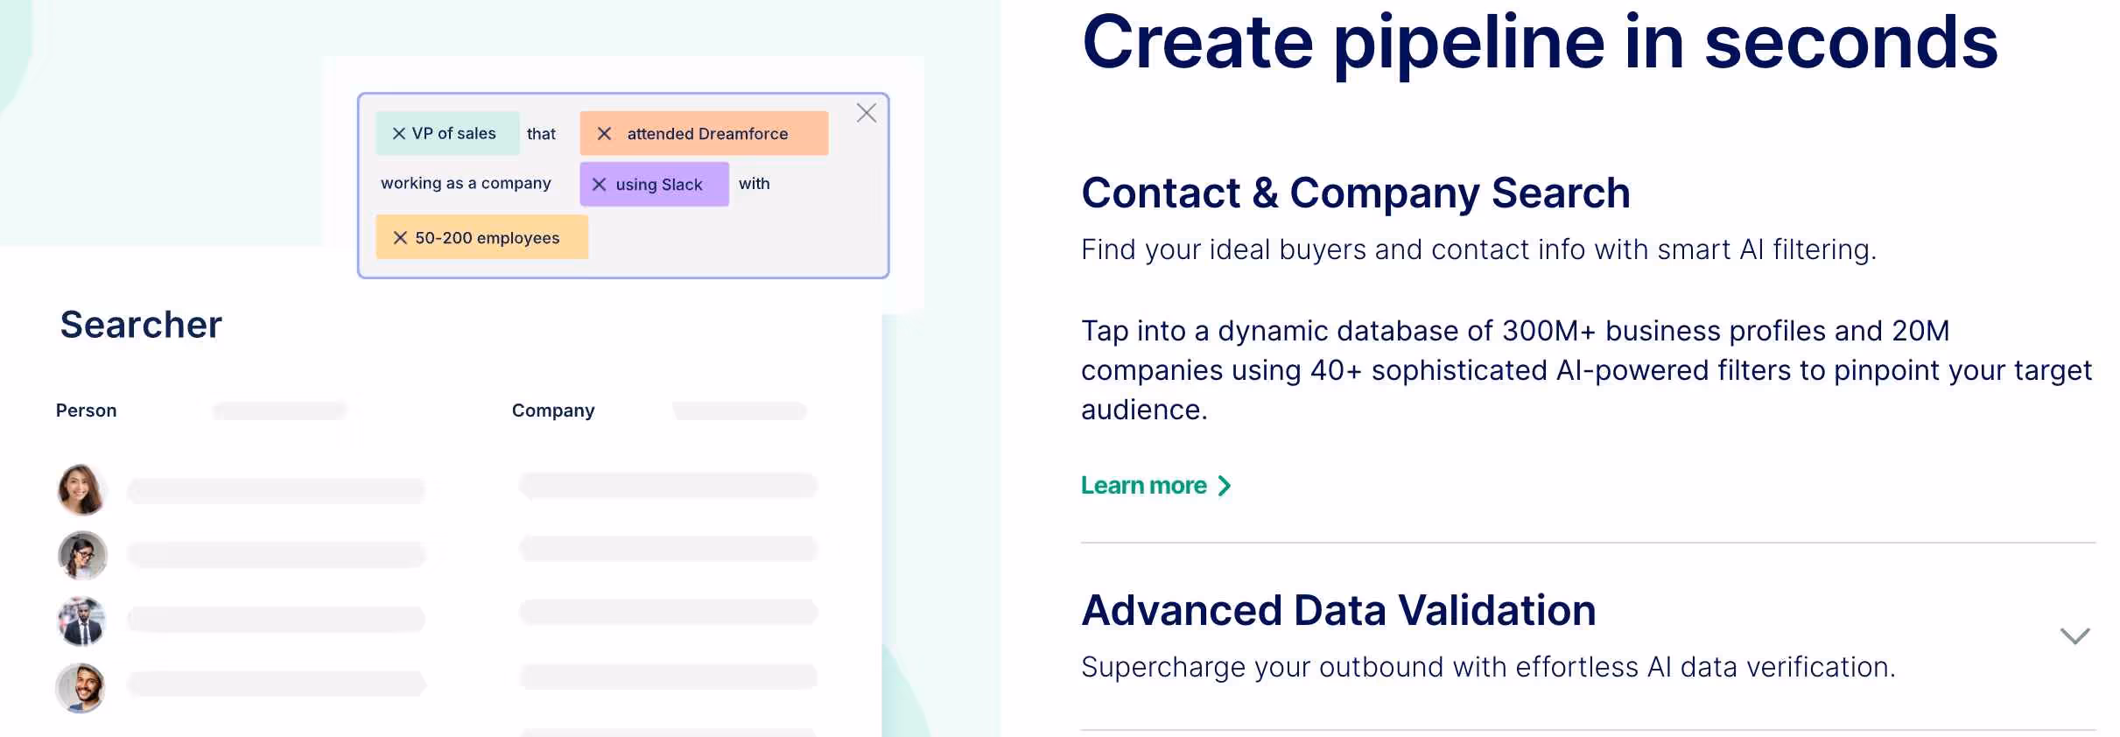Screen dimensions: 2120x737
Task: Click the first person's profile avatar
Action: click(x=81, y=490)
